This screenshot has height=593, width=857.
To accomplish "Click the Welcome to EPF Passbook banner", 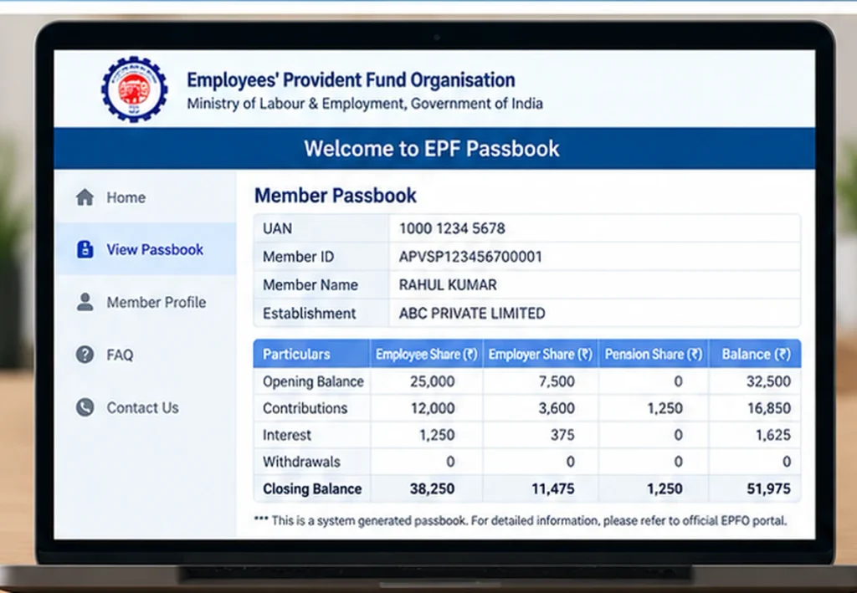I will click(x=434, y=149).
